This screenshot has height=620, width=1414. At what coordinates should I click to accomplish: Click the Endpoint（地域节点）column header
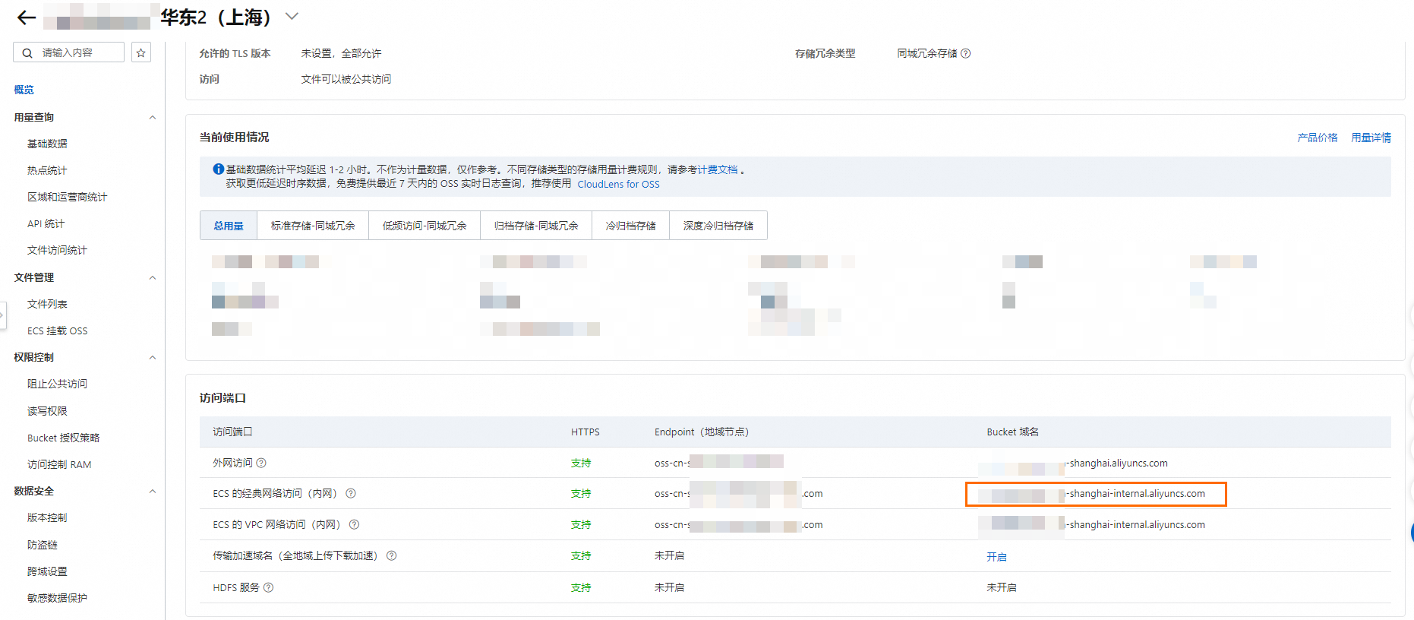click(702, 432)
